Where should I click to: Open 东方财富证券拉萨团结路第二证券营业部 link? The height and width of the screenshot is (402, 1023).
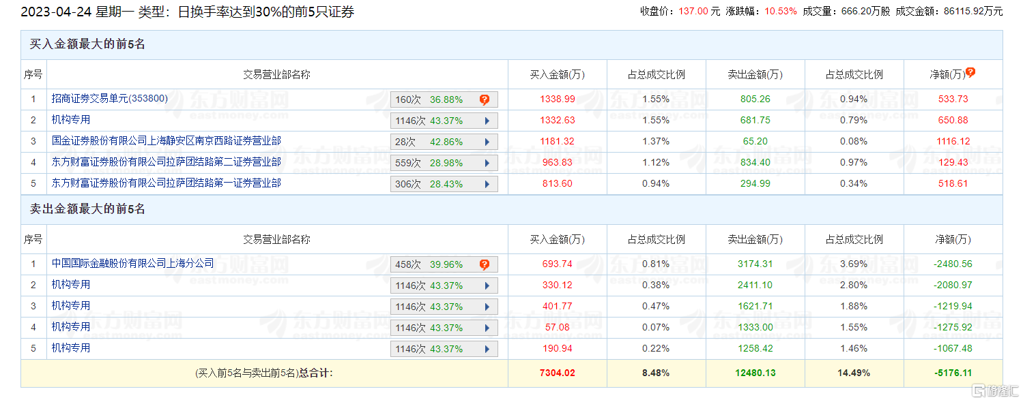point(166,162)
